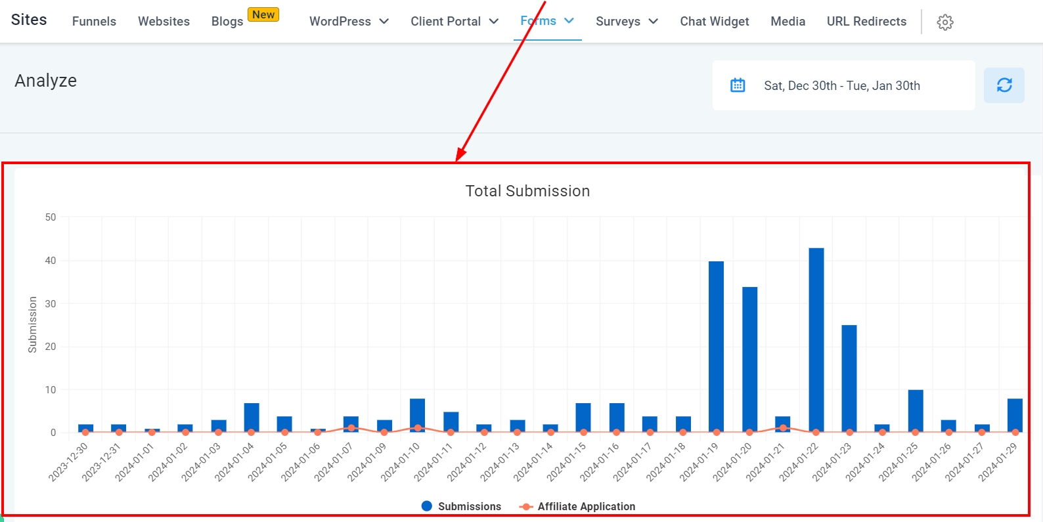The height and width of the screenshot is (522, 1043).
Task: Navigate to URL Redirects
Action: (866, 22)
